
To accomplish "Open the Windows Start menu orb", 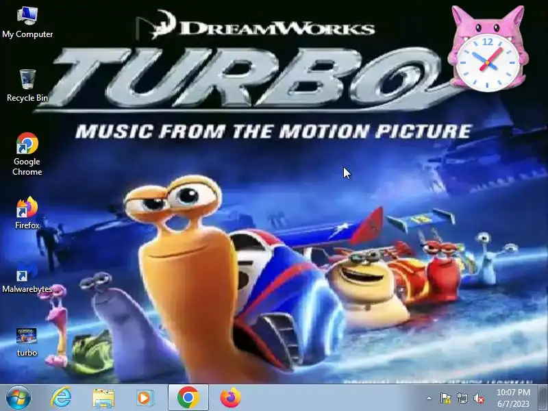I will [18, 398].
